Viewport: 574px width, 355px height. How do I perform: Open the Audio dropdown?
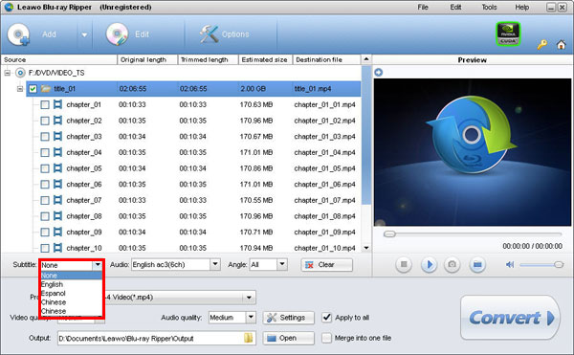[x=215, y=264]
